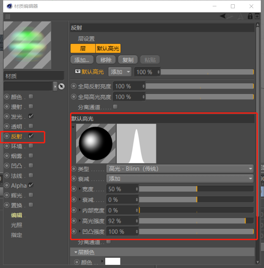This screenshot has height=268, width=264.
Task: Disable the 发光 channel checkbox
Action: click(x=31, y=116)
